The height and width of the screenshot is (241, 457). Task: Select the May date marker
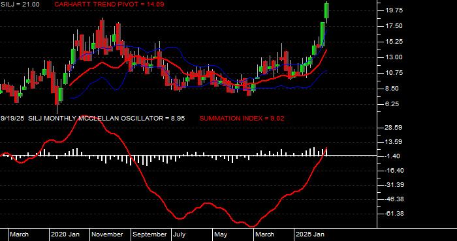click(221, 234)
